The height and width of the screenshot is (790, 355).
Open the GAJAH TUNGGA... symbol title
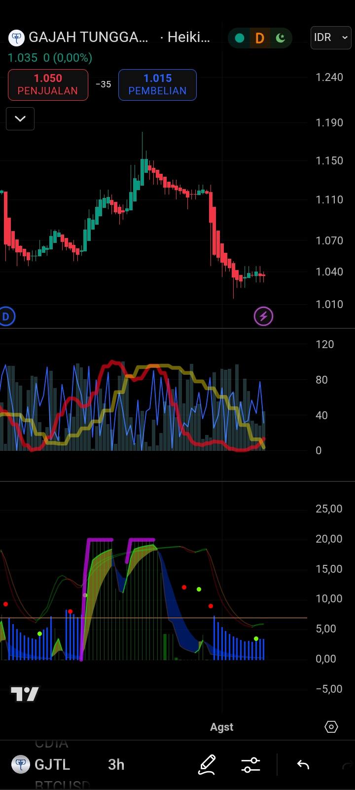[x=88, y=38]
